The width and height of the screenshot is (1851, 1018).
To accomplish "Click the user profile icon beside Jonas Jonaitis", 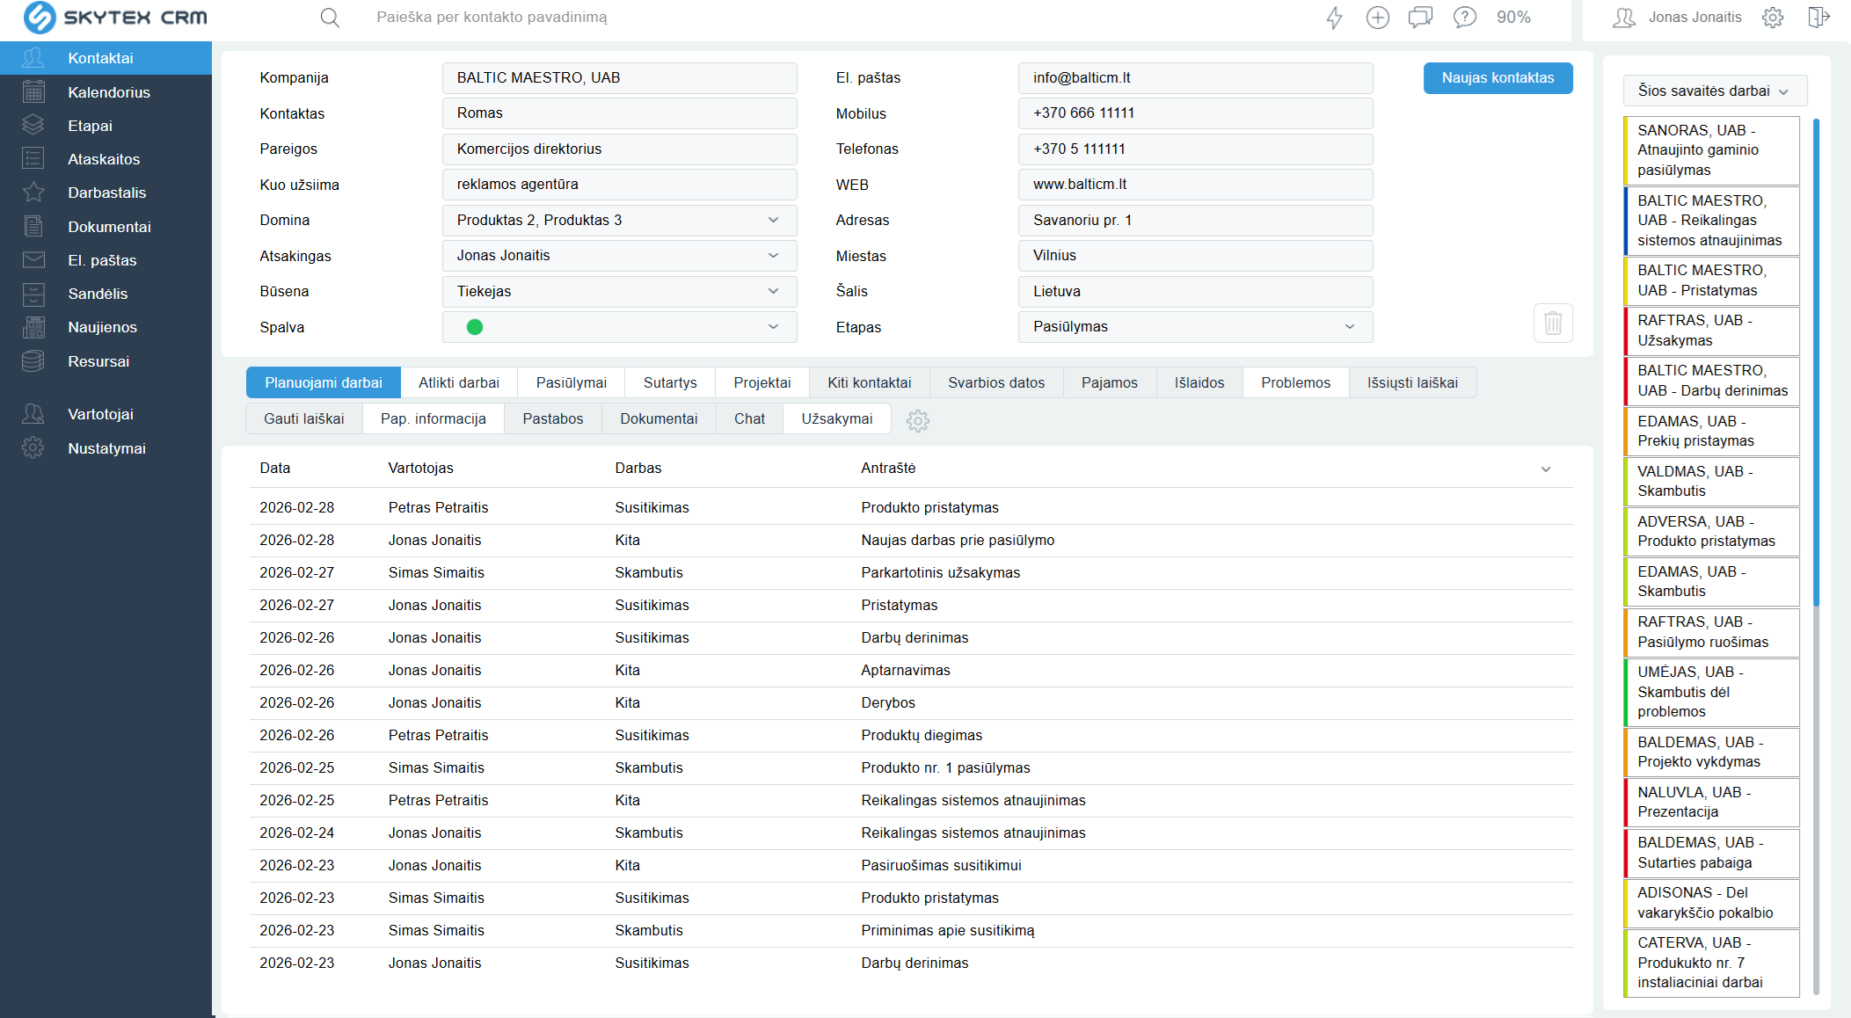I will (x=1624, y=18).
